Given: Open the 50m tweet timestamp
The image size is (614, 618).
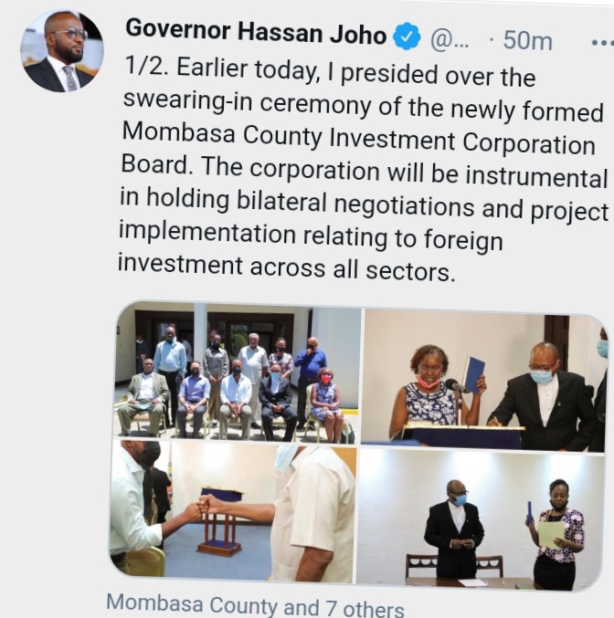Looking at the screenshot, I should tap(527, 40).
